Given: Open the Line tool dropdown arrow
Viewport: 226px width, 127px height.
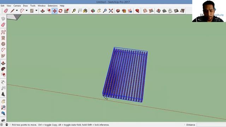Looking at the screenshot, I should coord(17,11).
